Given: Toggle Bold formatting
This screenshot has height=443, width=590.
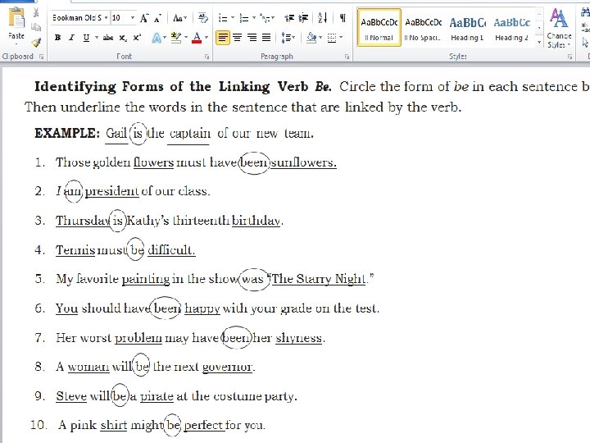Looking at the screenshot, I should coord(57,38).
